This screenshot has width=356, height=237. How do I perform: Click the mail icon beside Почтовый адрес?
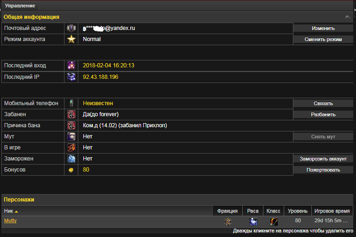tap(71, 28)
